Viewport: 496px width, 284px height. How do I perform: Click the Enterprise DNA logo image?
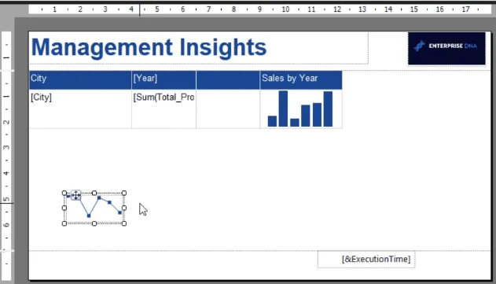446,49
